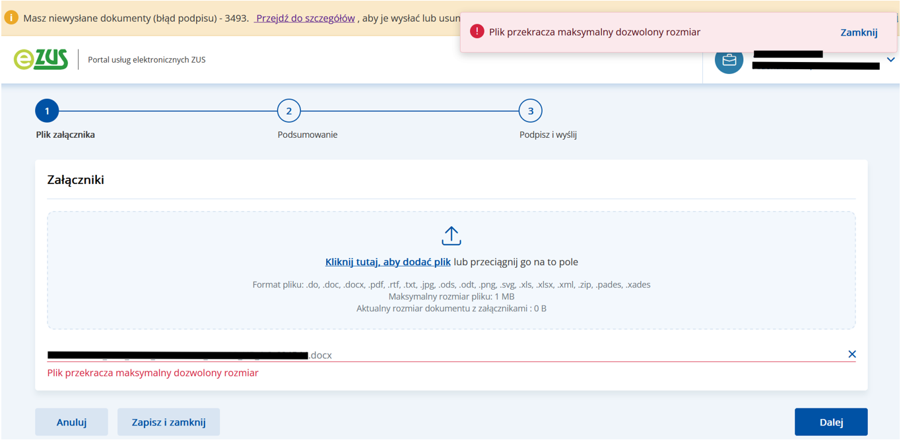Go to step 3 circle
Screen dimensions: 901x440
(530, 111)
